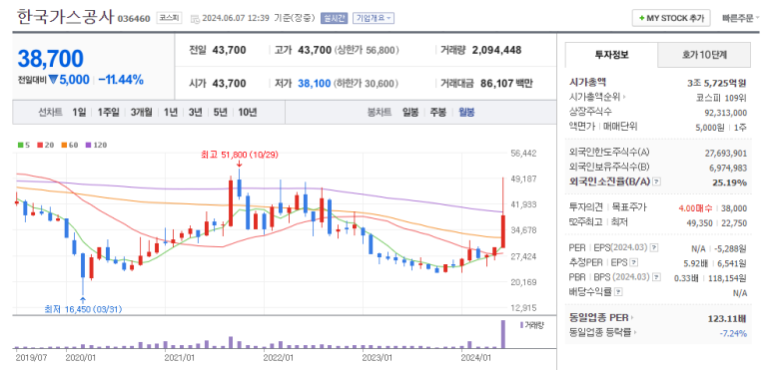772x370 pixels.
Task: Select the 1년 line chart range
Action: pyautogui.click(x=171, y=113)
